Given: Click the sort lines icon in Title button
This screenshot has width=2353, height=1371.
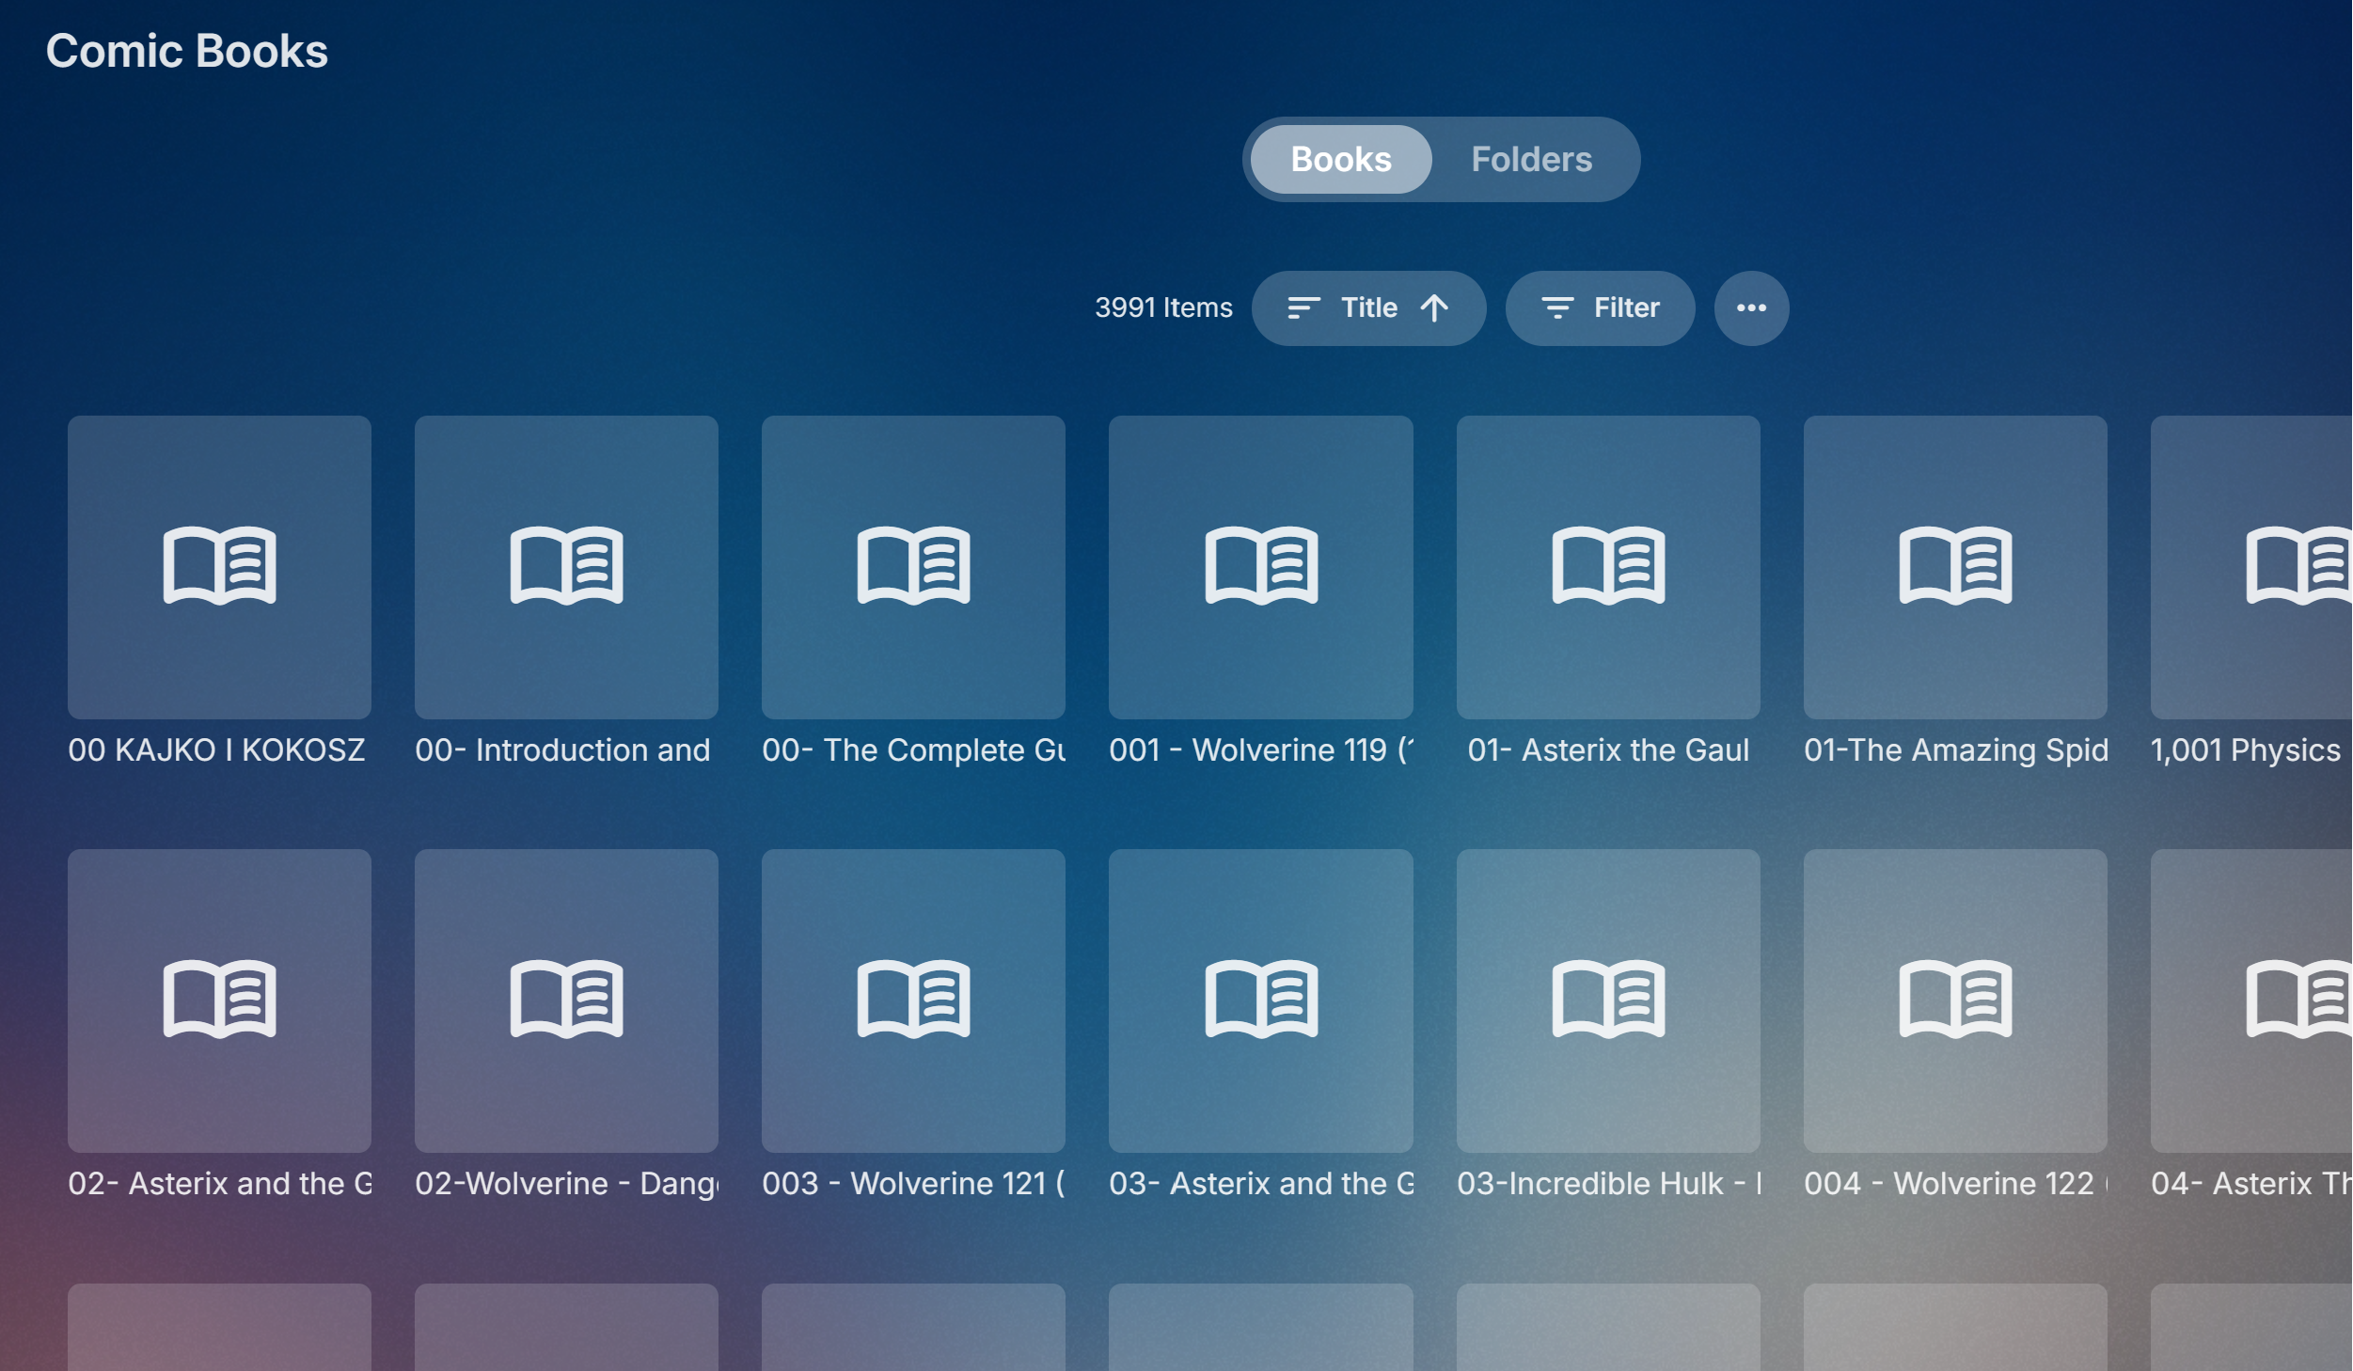Looking at the screenshot, I should (x=1303, y=307).
